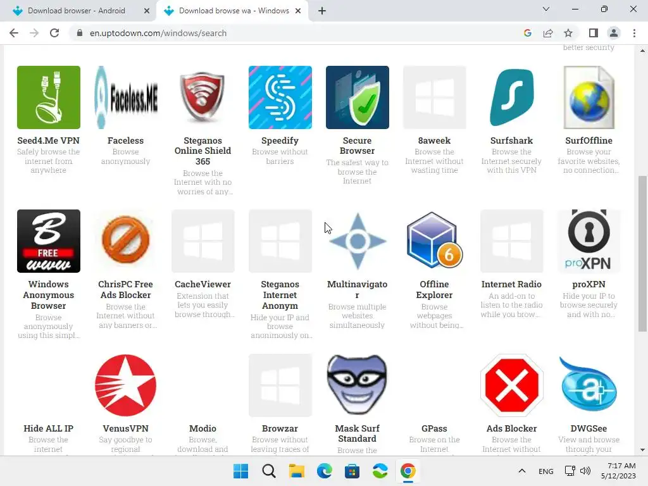
Task: Click the DWGSee title link
Action: click(589, 428)
